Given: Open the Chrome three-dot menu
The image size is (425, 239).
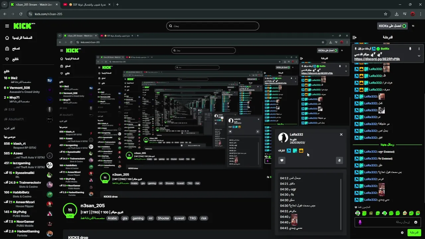Looking at the screenshot, I should coord(420,14).
